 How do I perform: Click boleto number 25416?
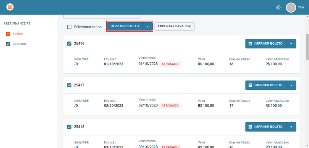[79, 43]
